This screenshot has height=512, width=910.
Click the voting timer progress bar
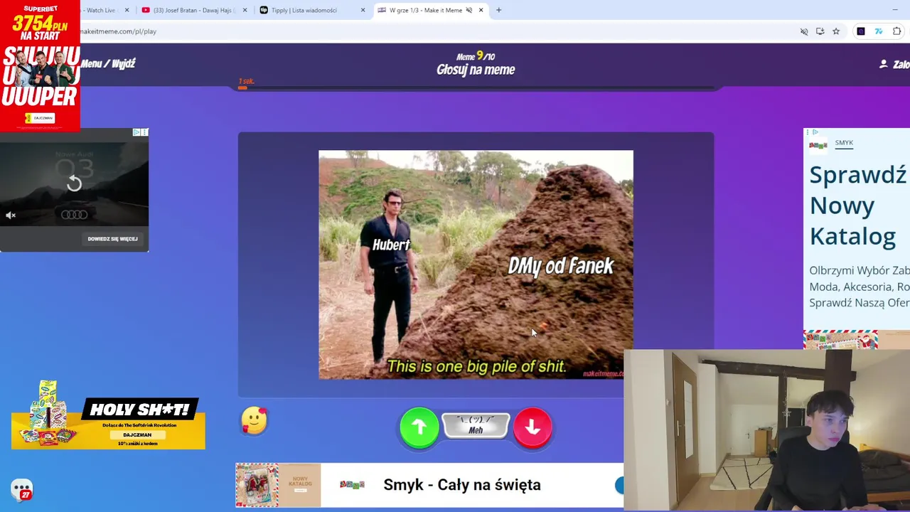pos(476,87)
